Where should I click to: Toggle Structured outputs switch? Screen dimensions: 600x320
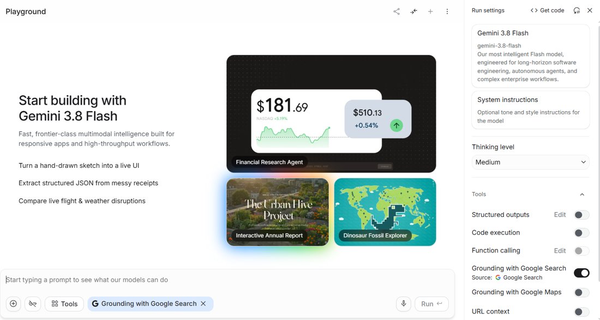click(x=581, y=215)
